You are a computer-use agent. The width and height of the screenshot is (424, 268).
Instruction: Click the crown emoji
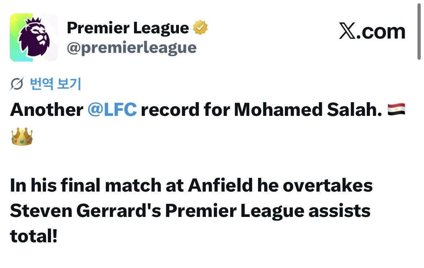tap(22, 136)
